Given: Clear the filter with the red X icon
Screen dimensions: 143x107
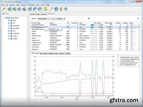Looking at the screenshot, I should point(138,19).
